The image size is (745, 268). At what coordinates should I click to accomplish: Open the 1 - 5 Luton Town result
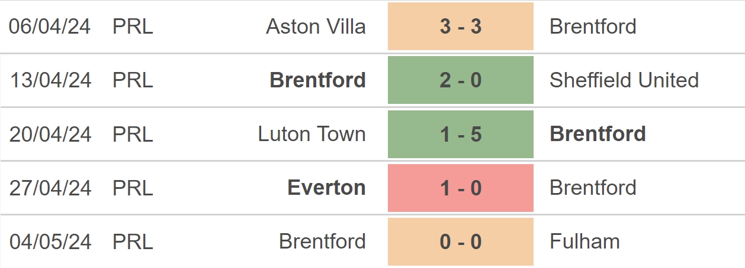coord(461,134)
